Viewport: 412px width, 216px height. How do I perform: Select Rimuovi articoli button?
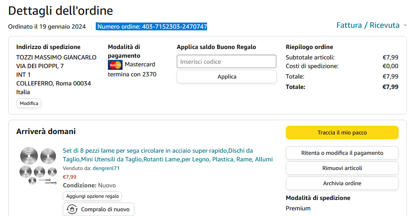342,168
